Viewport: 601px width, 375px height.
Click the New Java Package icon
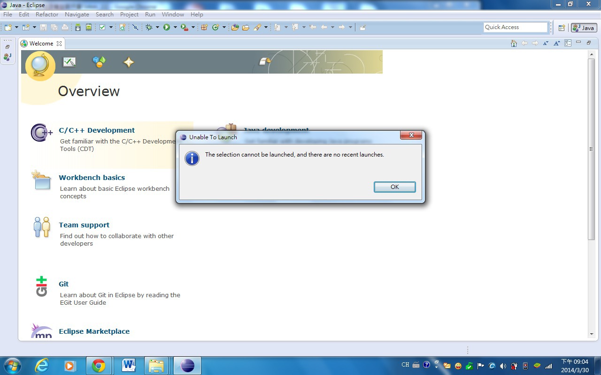click(x=204, y=27)
